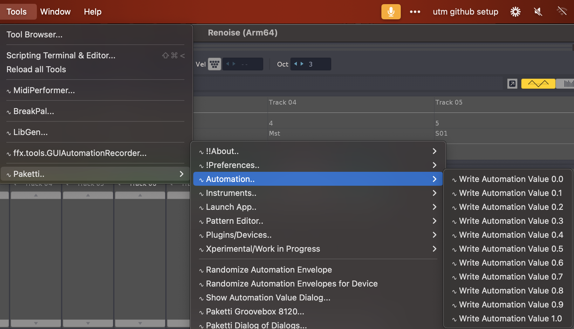Open the three-dots overflow menu
The width and height of the screenshot is (574, 329).
tap(415, 12)
